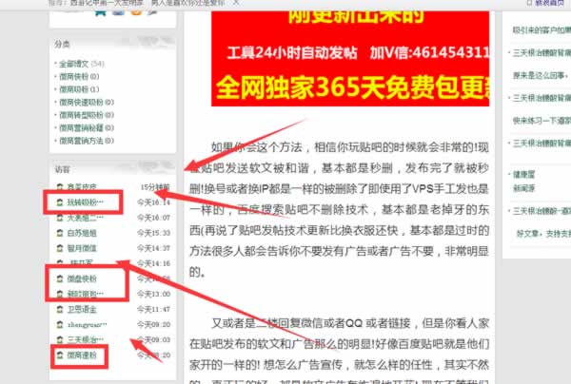
Task: Click paragraph beginning 如果你会这个方法
Action: 339,209
